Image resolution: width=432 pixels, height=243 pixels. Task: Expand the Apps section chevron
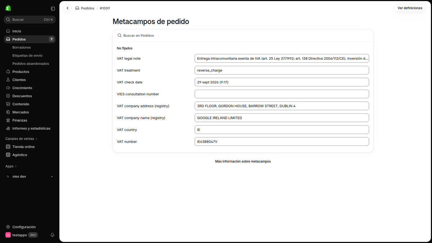pyautogui.click(x=16, y=166)
